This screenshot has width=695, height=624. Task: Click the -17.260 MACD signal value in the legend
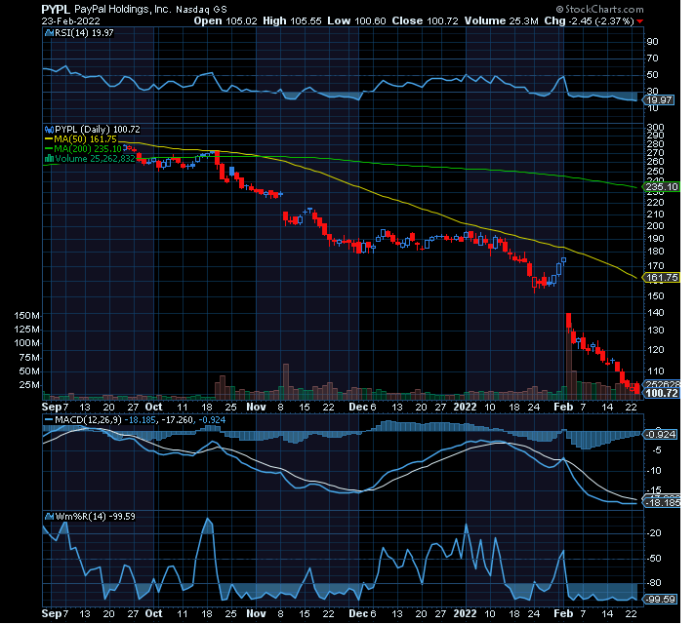pos(177,419)
